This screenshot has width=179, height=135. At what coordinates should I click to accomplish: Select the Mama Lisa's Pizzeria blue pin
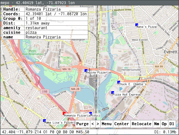click(44, 121)
